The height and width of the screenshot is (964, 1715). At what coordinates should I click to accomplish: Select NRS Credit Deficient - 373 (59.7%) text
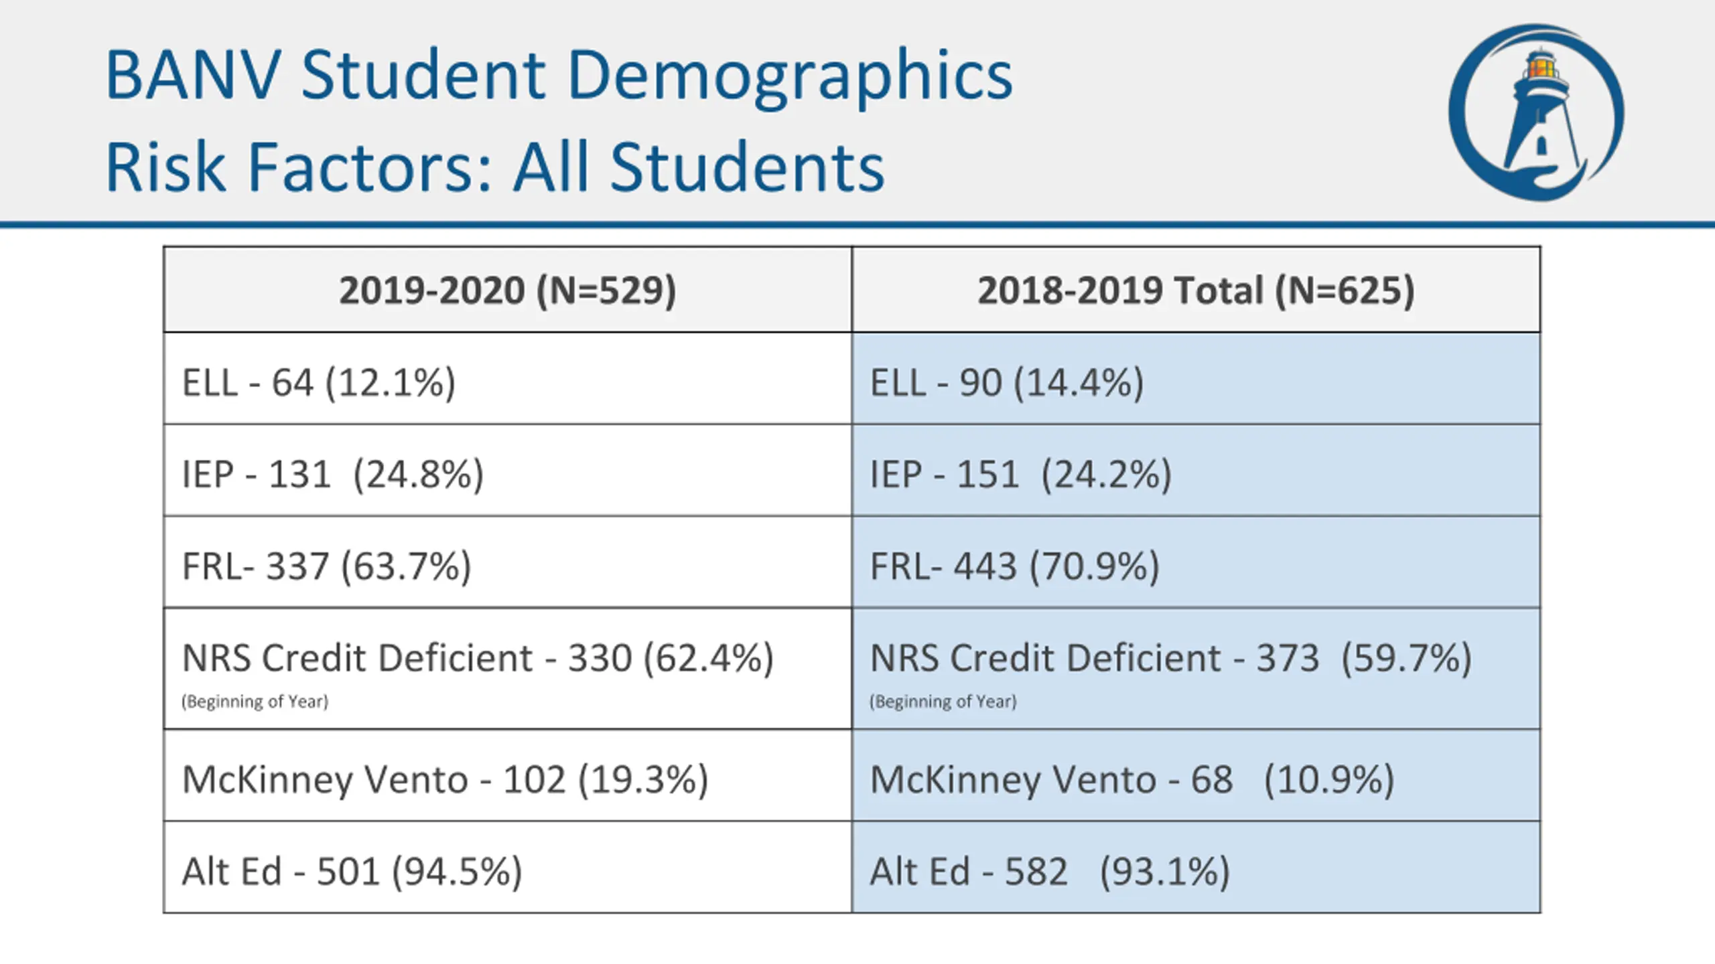[1170, 658]
